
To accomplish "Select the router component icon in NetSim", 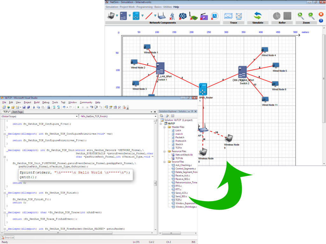I will (136, 16).
